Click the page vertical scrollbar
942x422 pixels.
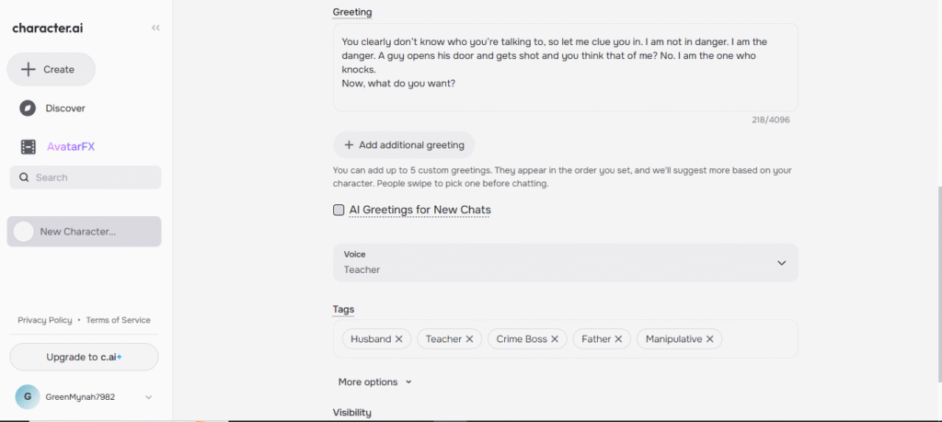pos(938,282)
